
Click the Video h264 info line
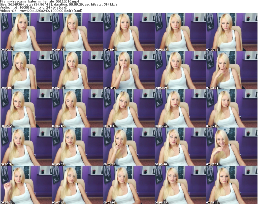41,11
